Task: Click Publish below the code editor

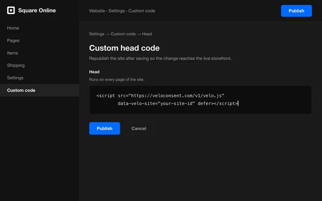Action: click(x=105, y=128)
